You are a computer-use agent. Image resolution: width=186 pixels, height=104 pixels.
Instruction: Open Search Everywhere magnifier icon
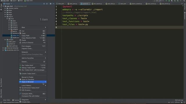coord(184,1)
